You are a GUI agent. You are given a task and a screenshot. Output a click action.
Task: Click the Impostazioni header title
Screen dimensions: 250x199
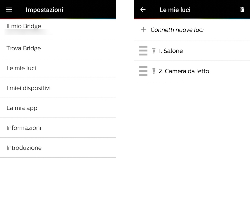point(45,10)
